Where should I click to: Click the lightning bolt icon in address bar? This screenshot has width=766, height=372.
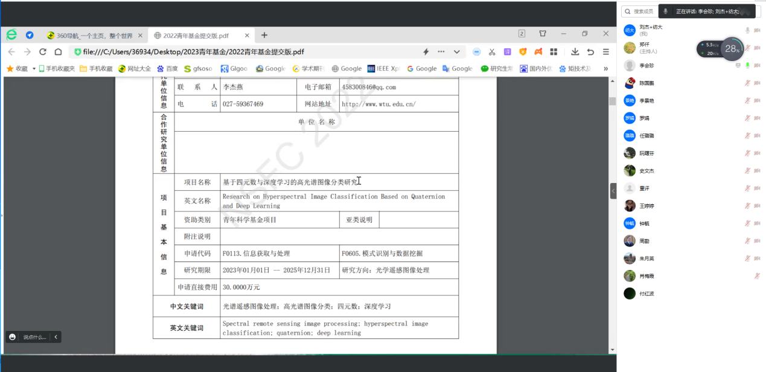pyautogui.click(x=426, y=52)
